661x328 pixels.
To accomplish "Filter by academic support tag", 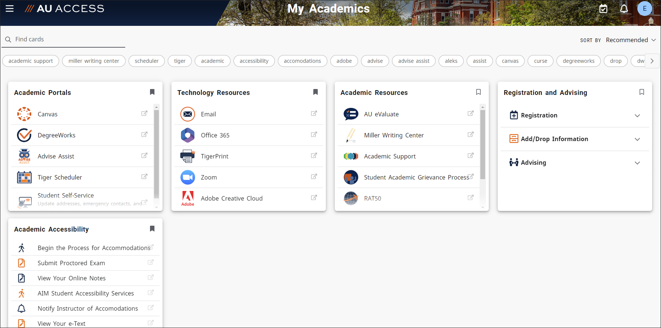I will (x=31, y=61).
